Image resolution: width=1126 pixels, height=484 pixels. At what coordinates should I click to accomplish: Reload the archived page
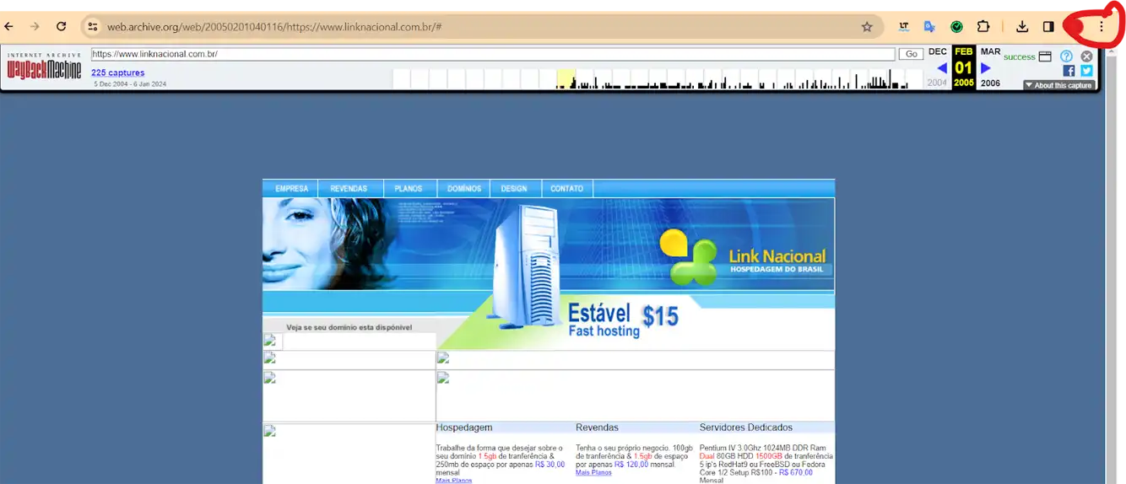pos(61,27)
